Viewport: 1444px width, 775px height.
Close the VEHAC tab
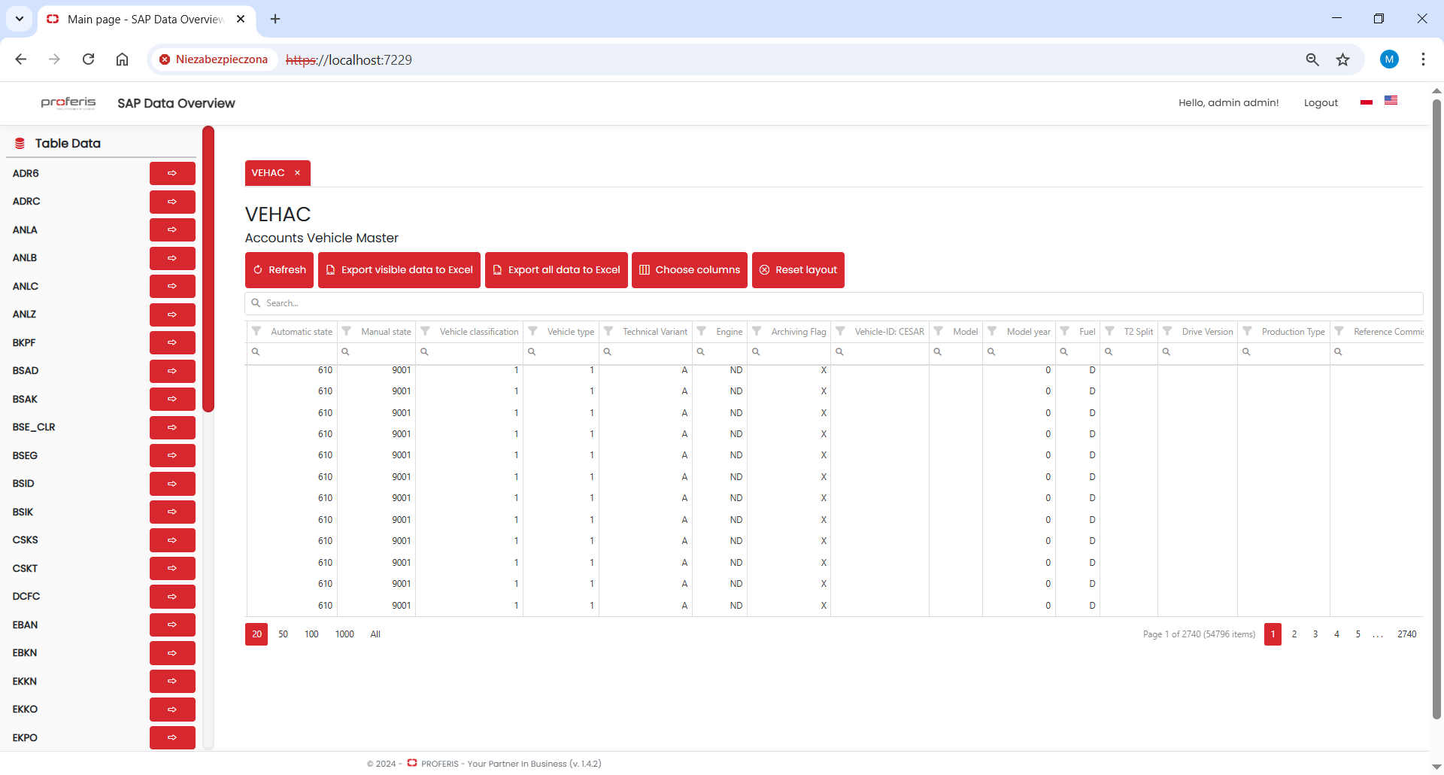pyautogui.click(x=298, y=173)
